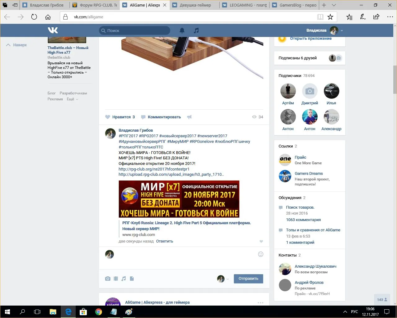Open the 143 online friends chat button
Viewport: 397px width, 318px height.
[382, 300]
